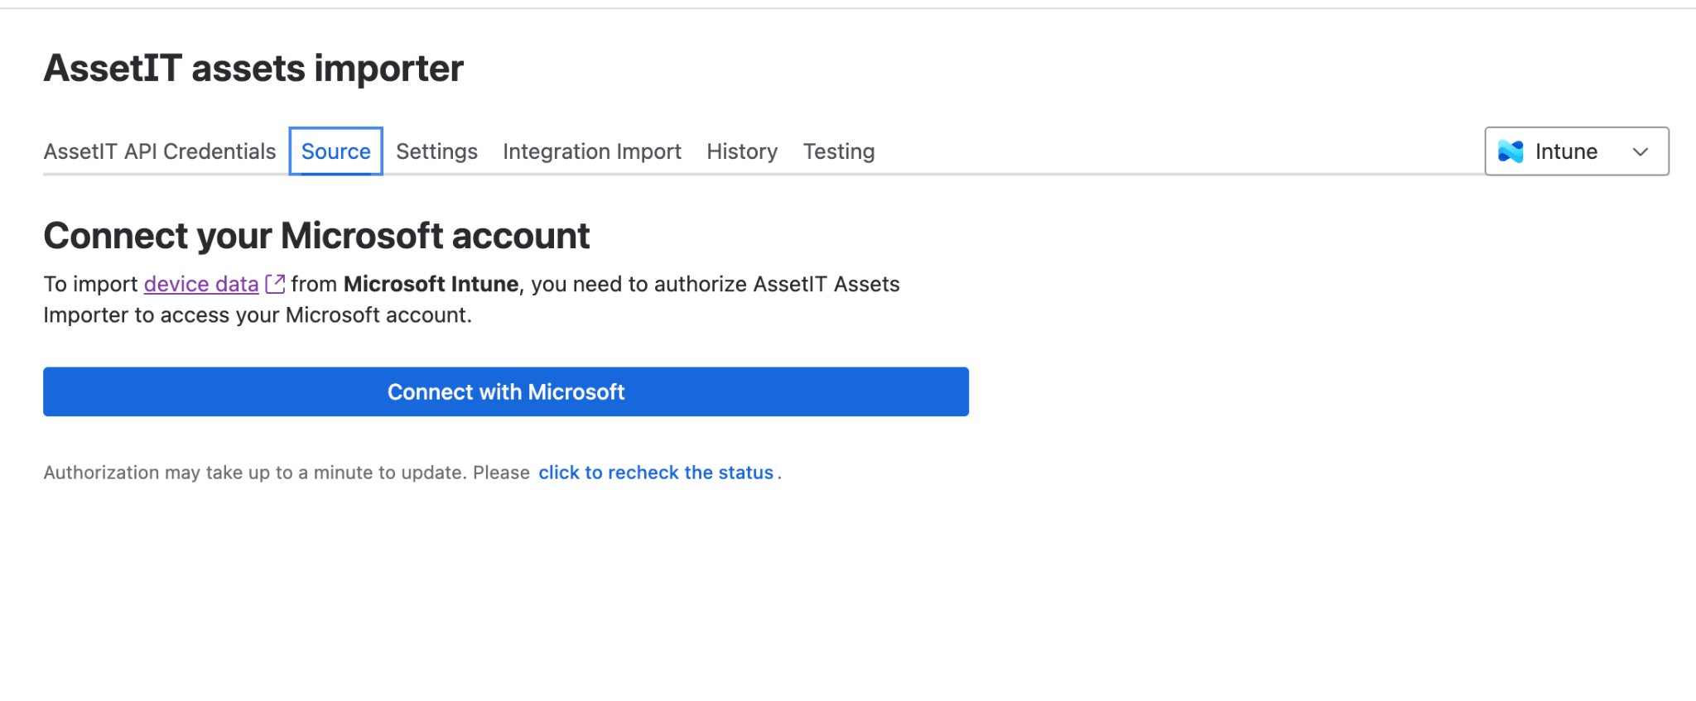The image size is (1696, 701).
Task: Click the 'Importer to access your Microsoft account' line
Action: [x=257, y=315]
